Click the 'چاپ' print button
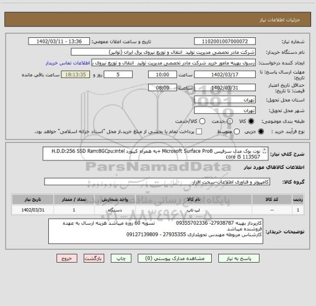316x306 pixels. click(121, 258)
